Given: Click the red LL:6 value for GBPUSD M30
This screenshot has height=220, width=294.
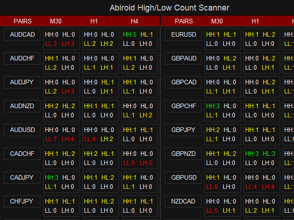Looking at the screenshot, I should click(212, 187).
